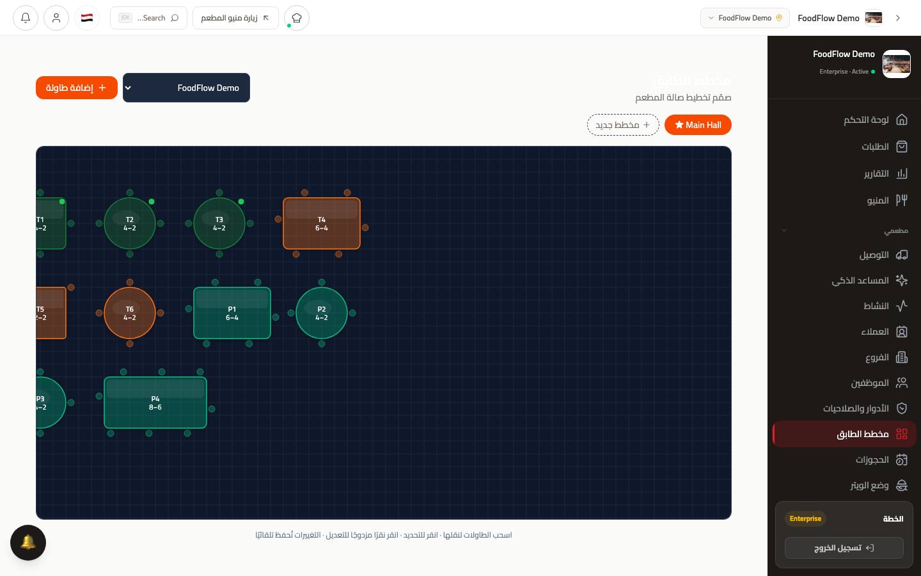Screen dimensions: 921x576
Task: Open Reservations (الحجوزات) in sidebar
Action: 844,460
